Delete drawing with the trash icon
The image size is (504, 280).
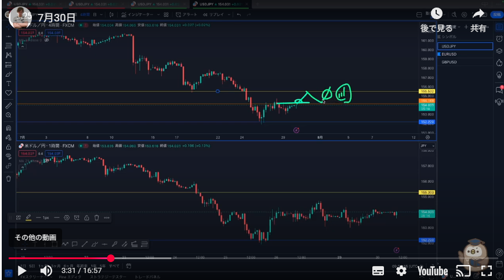[x=96, y=218]
